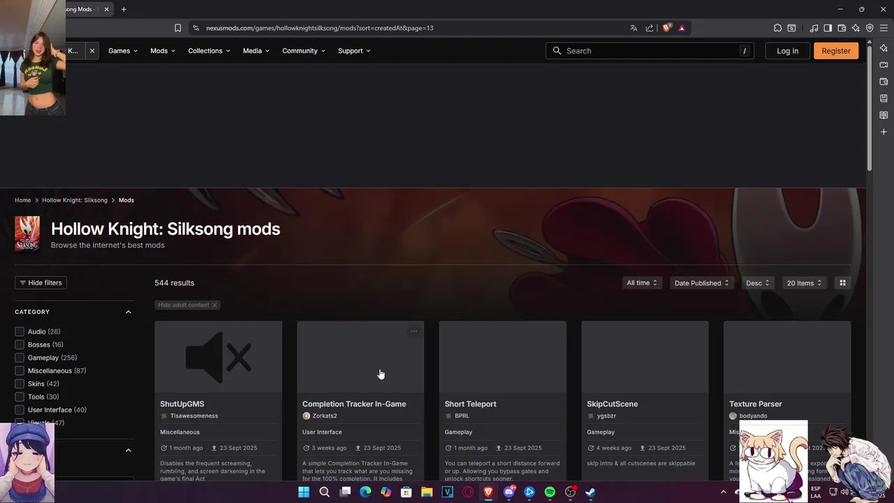Expand the Games navigation dropdown
894x503 pixels.
[x=123, y=51]
